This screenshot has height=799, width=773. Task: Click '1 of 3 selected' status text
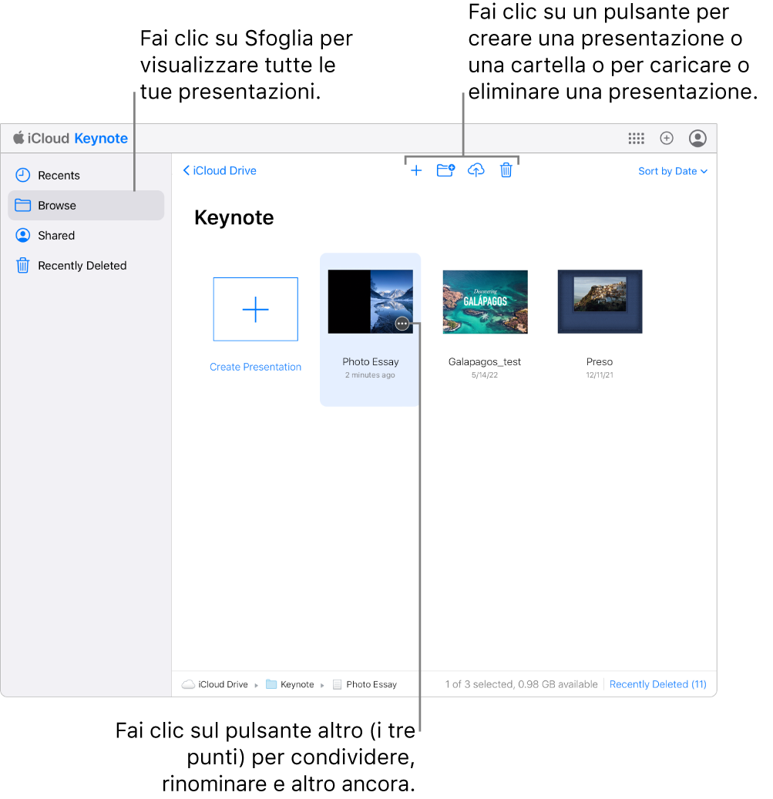(479, 684)
